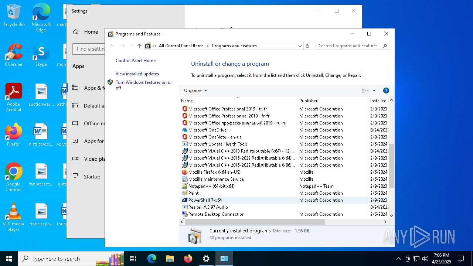Select Microsoft Visual C++ 2015-2022 Redistributable (x86) row
Screen dimensions: 473x266
(284, 165)
